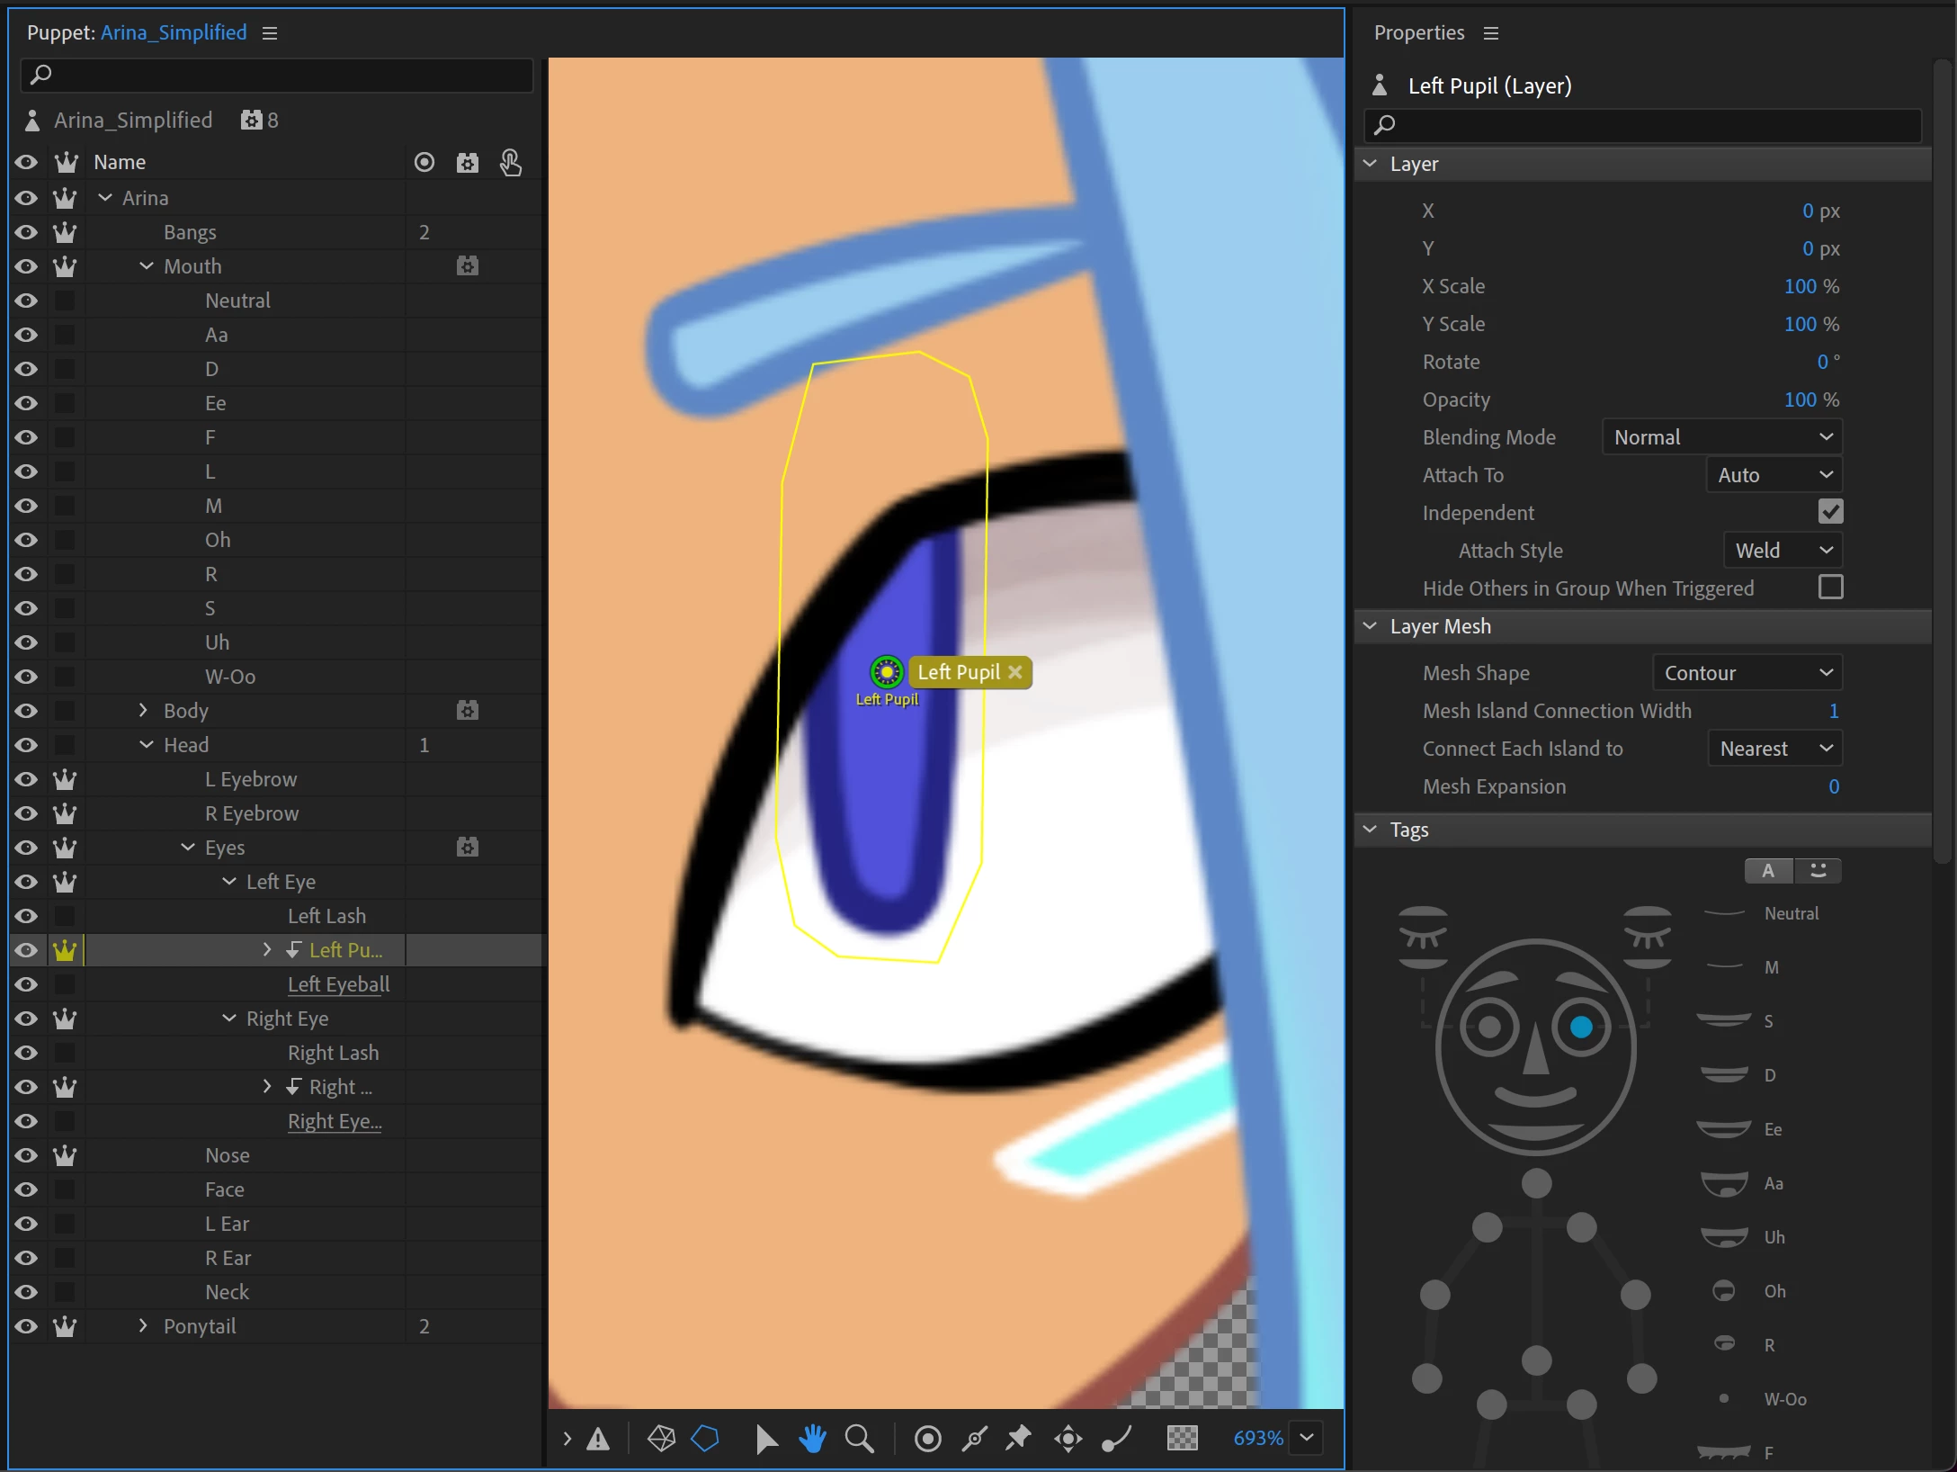Open the Properties panel menu

pos(1491,33)
